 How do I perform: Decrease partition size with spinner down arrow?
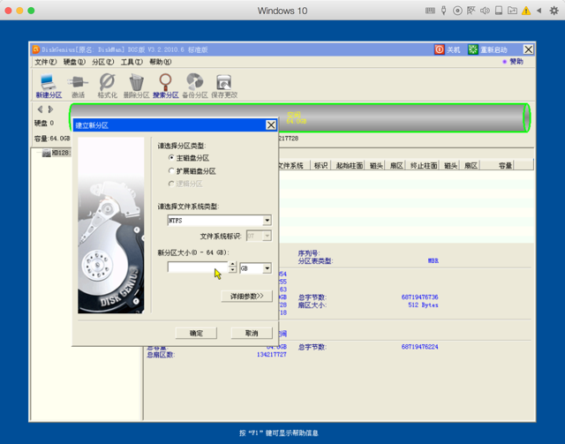click(x=232, y=270)
